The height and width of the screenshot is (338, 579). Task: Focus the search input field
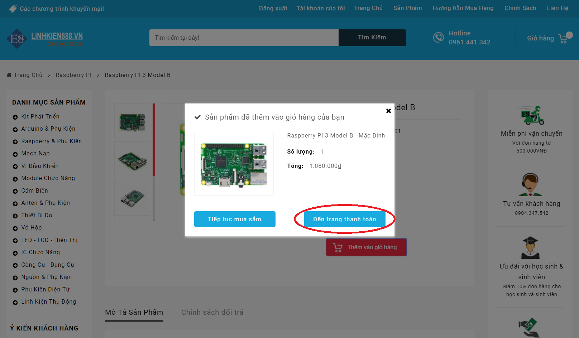(x=244, y=38)
